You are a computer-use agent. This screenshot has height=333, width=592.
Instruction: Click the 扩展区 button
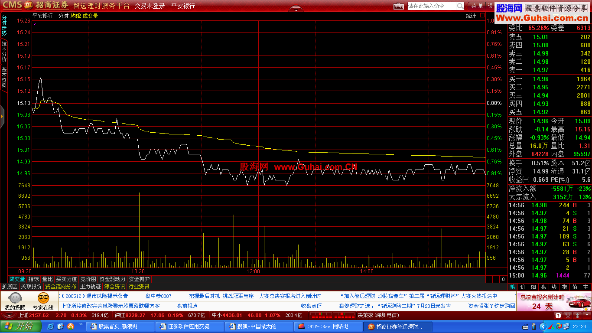pos(9,287)
